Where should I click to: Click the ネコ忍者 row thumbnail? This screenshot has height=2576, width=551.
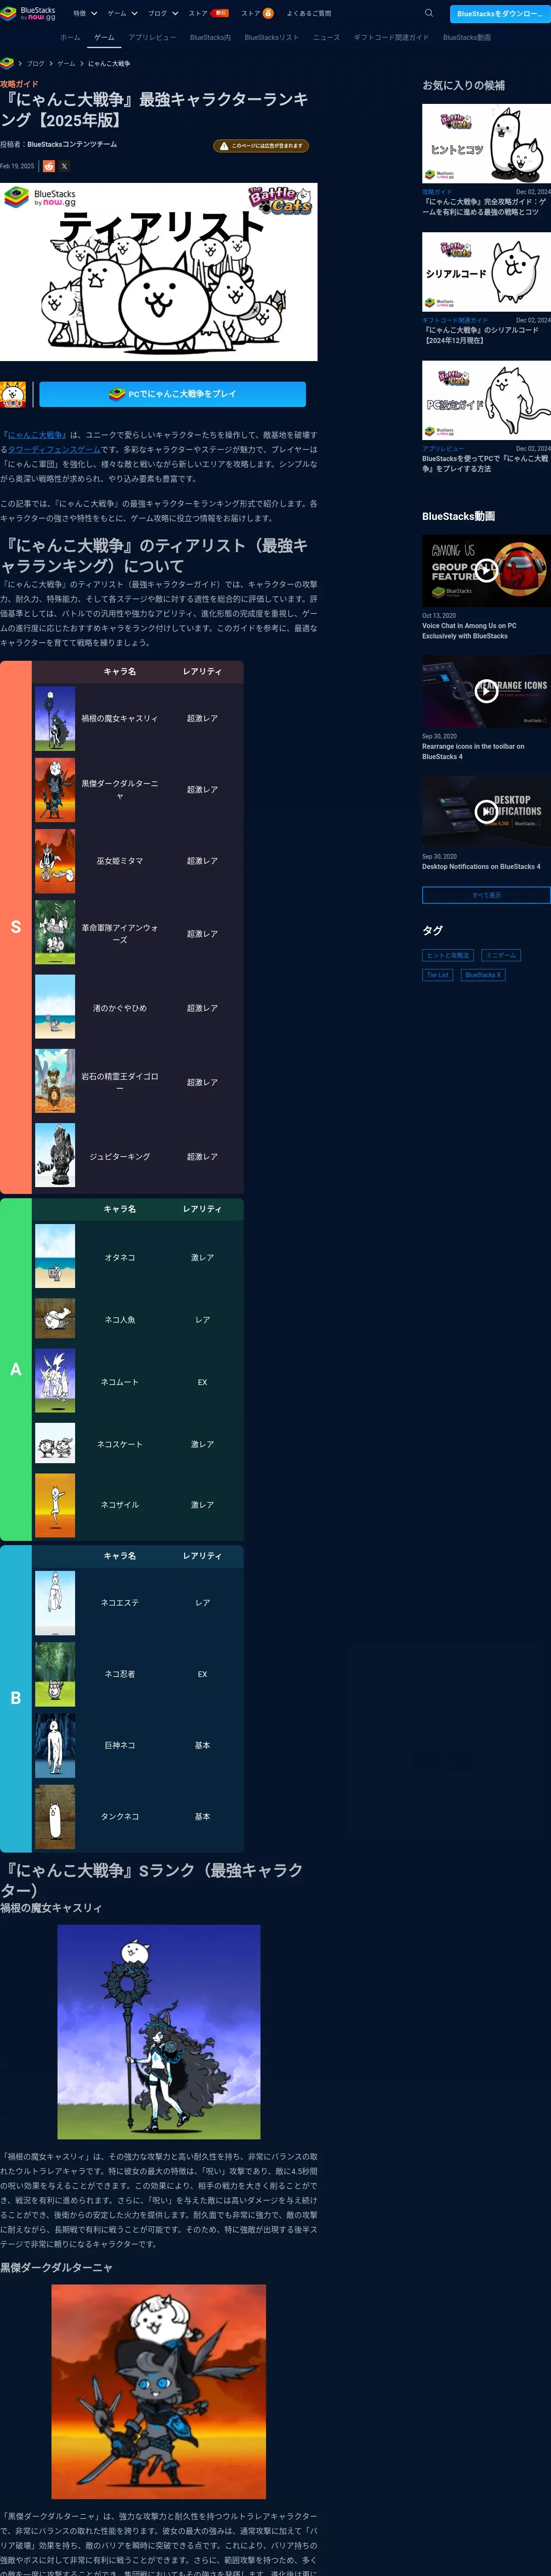coord(55,1674)
